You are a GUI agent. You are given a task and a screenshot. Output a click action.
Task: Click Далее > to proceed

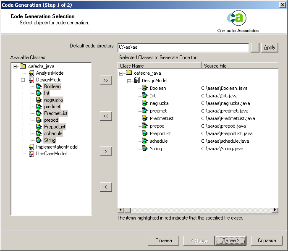tap(230, 241)
